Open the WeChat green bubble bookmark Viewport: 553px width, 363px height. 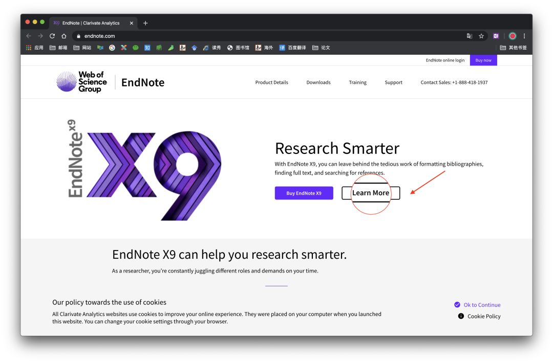tap(135, 48)
